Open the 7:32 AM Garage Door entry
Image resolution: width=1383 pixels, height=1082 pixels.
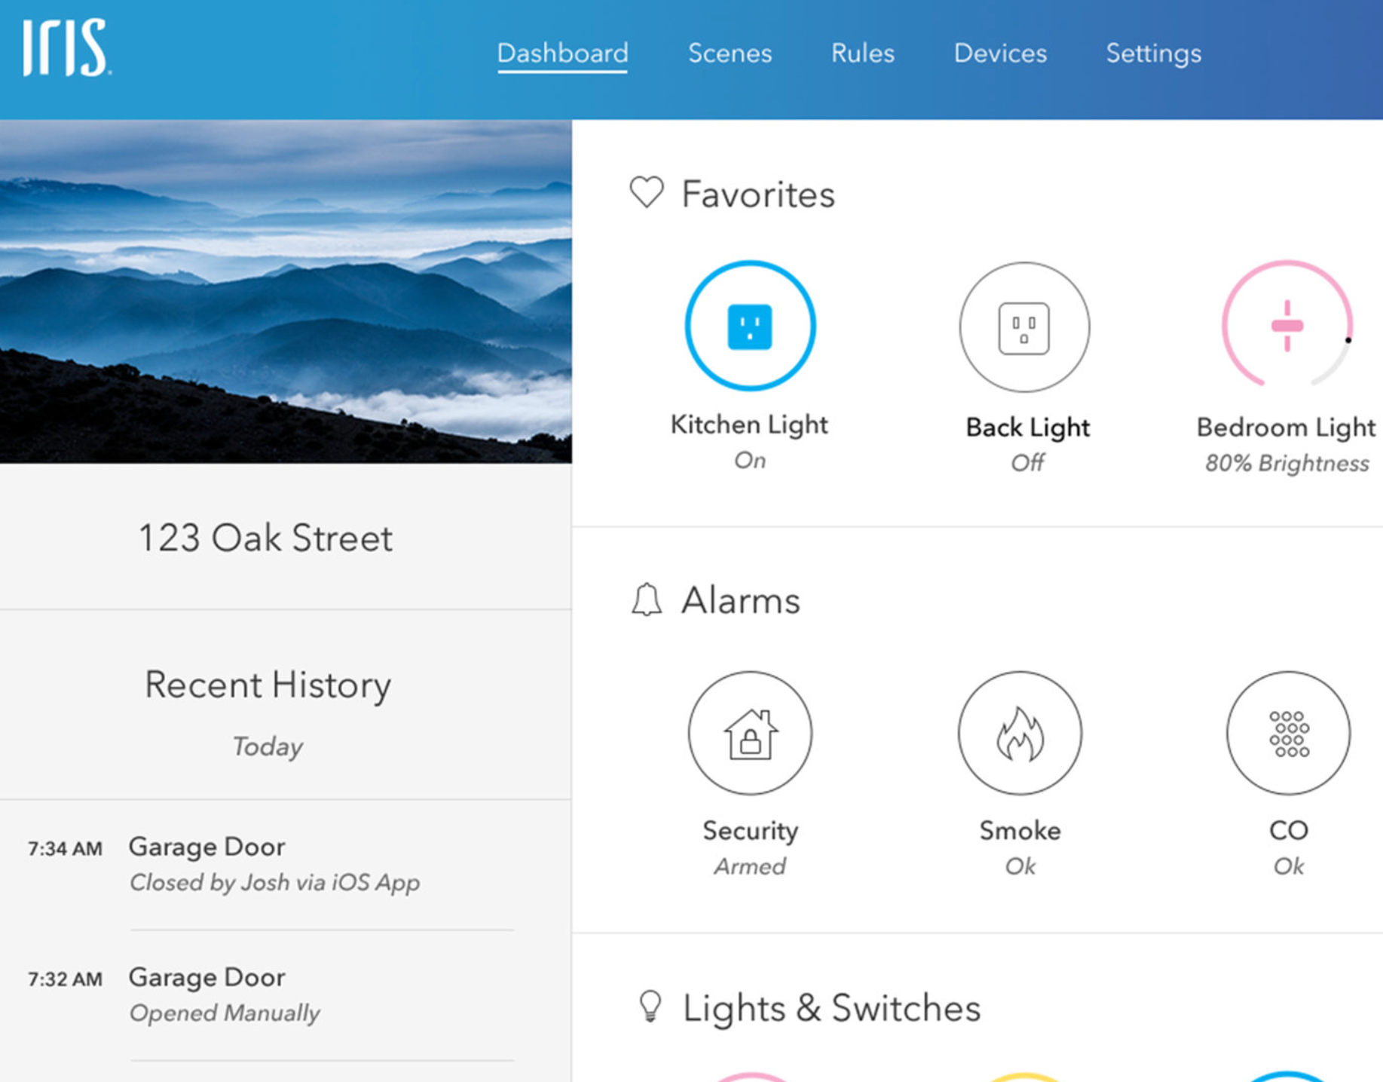click(x=286, y=995)
